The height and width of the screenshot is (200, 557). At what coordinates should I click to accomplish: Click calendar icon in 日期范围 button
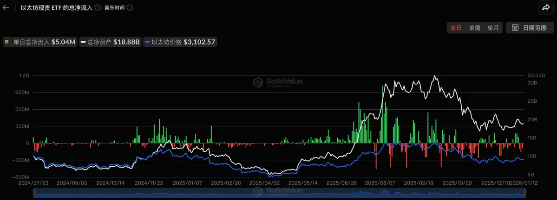tap(515, 28)
